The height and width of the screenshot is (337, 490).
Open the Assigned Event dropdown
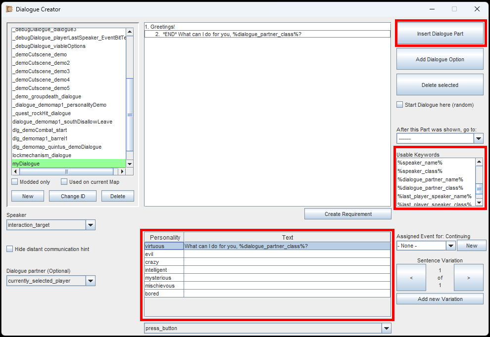pos(450,246)
